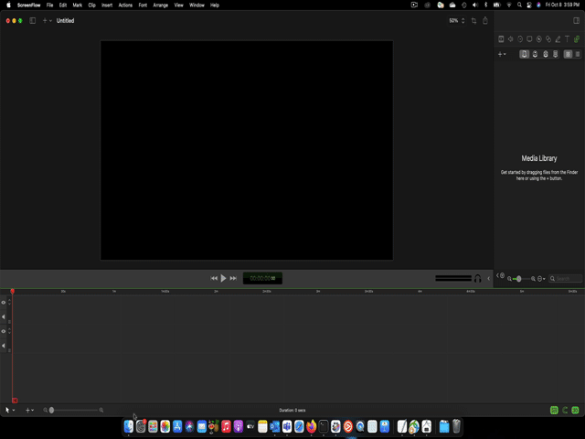Open the Annotations pencil inspector tab
Screen dimensions: 585x439
coord(558,39)
